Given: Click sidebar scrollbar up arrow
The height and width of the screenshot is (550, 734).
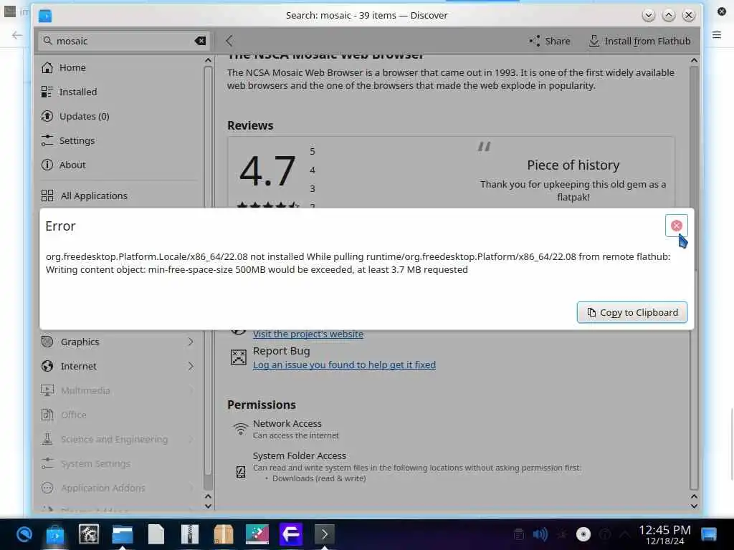Looking at the screenshot, I should click(209, 60).
